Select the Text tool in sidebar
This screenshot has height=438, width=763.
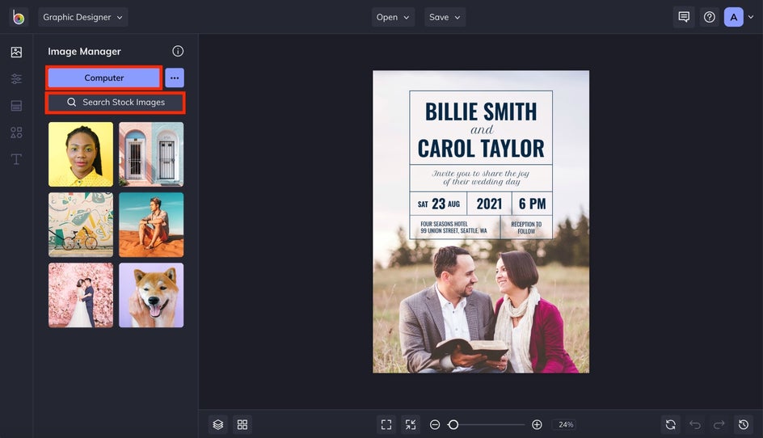pyautogui.click(x=16, y=159)
